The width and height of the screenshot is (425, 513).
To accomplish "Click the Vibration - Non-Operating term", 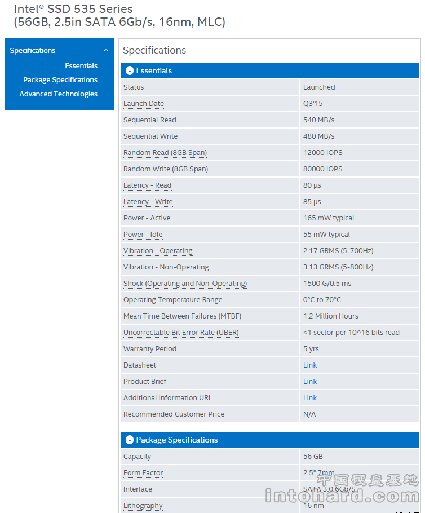I will click(166, 267).
